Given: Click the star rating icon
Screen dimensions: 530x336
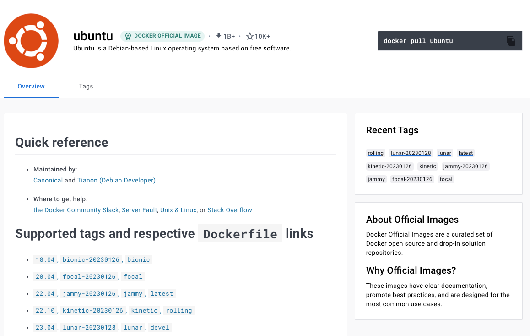Looking at the screenshot, I should pos(250,36).
